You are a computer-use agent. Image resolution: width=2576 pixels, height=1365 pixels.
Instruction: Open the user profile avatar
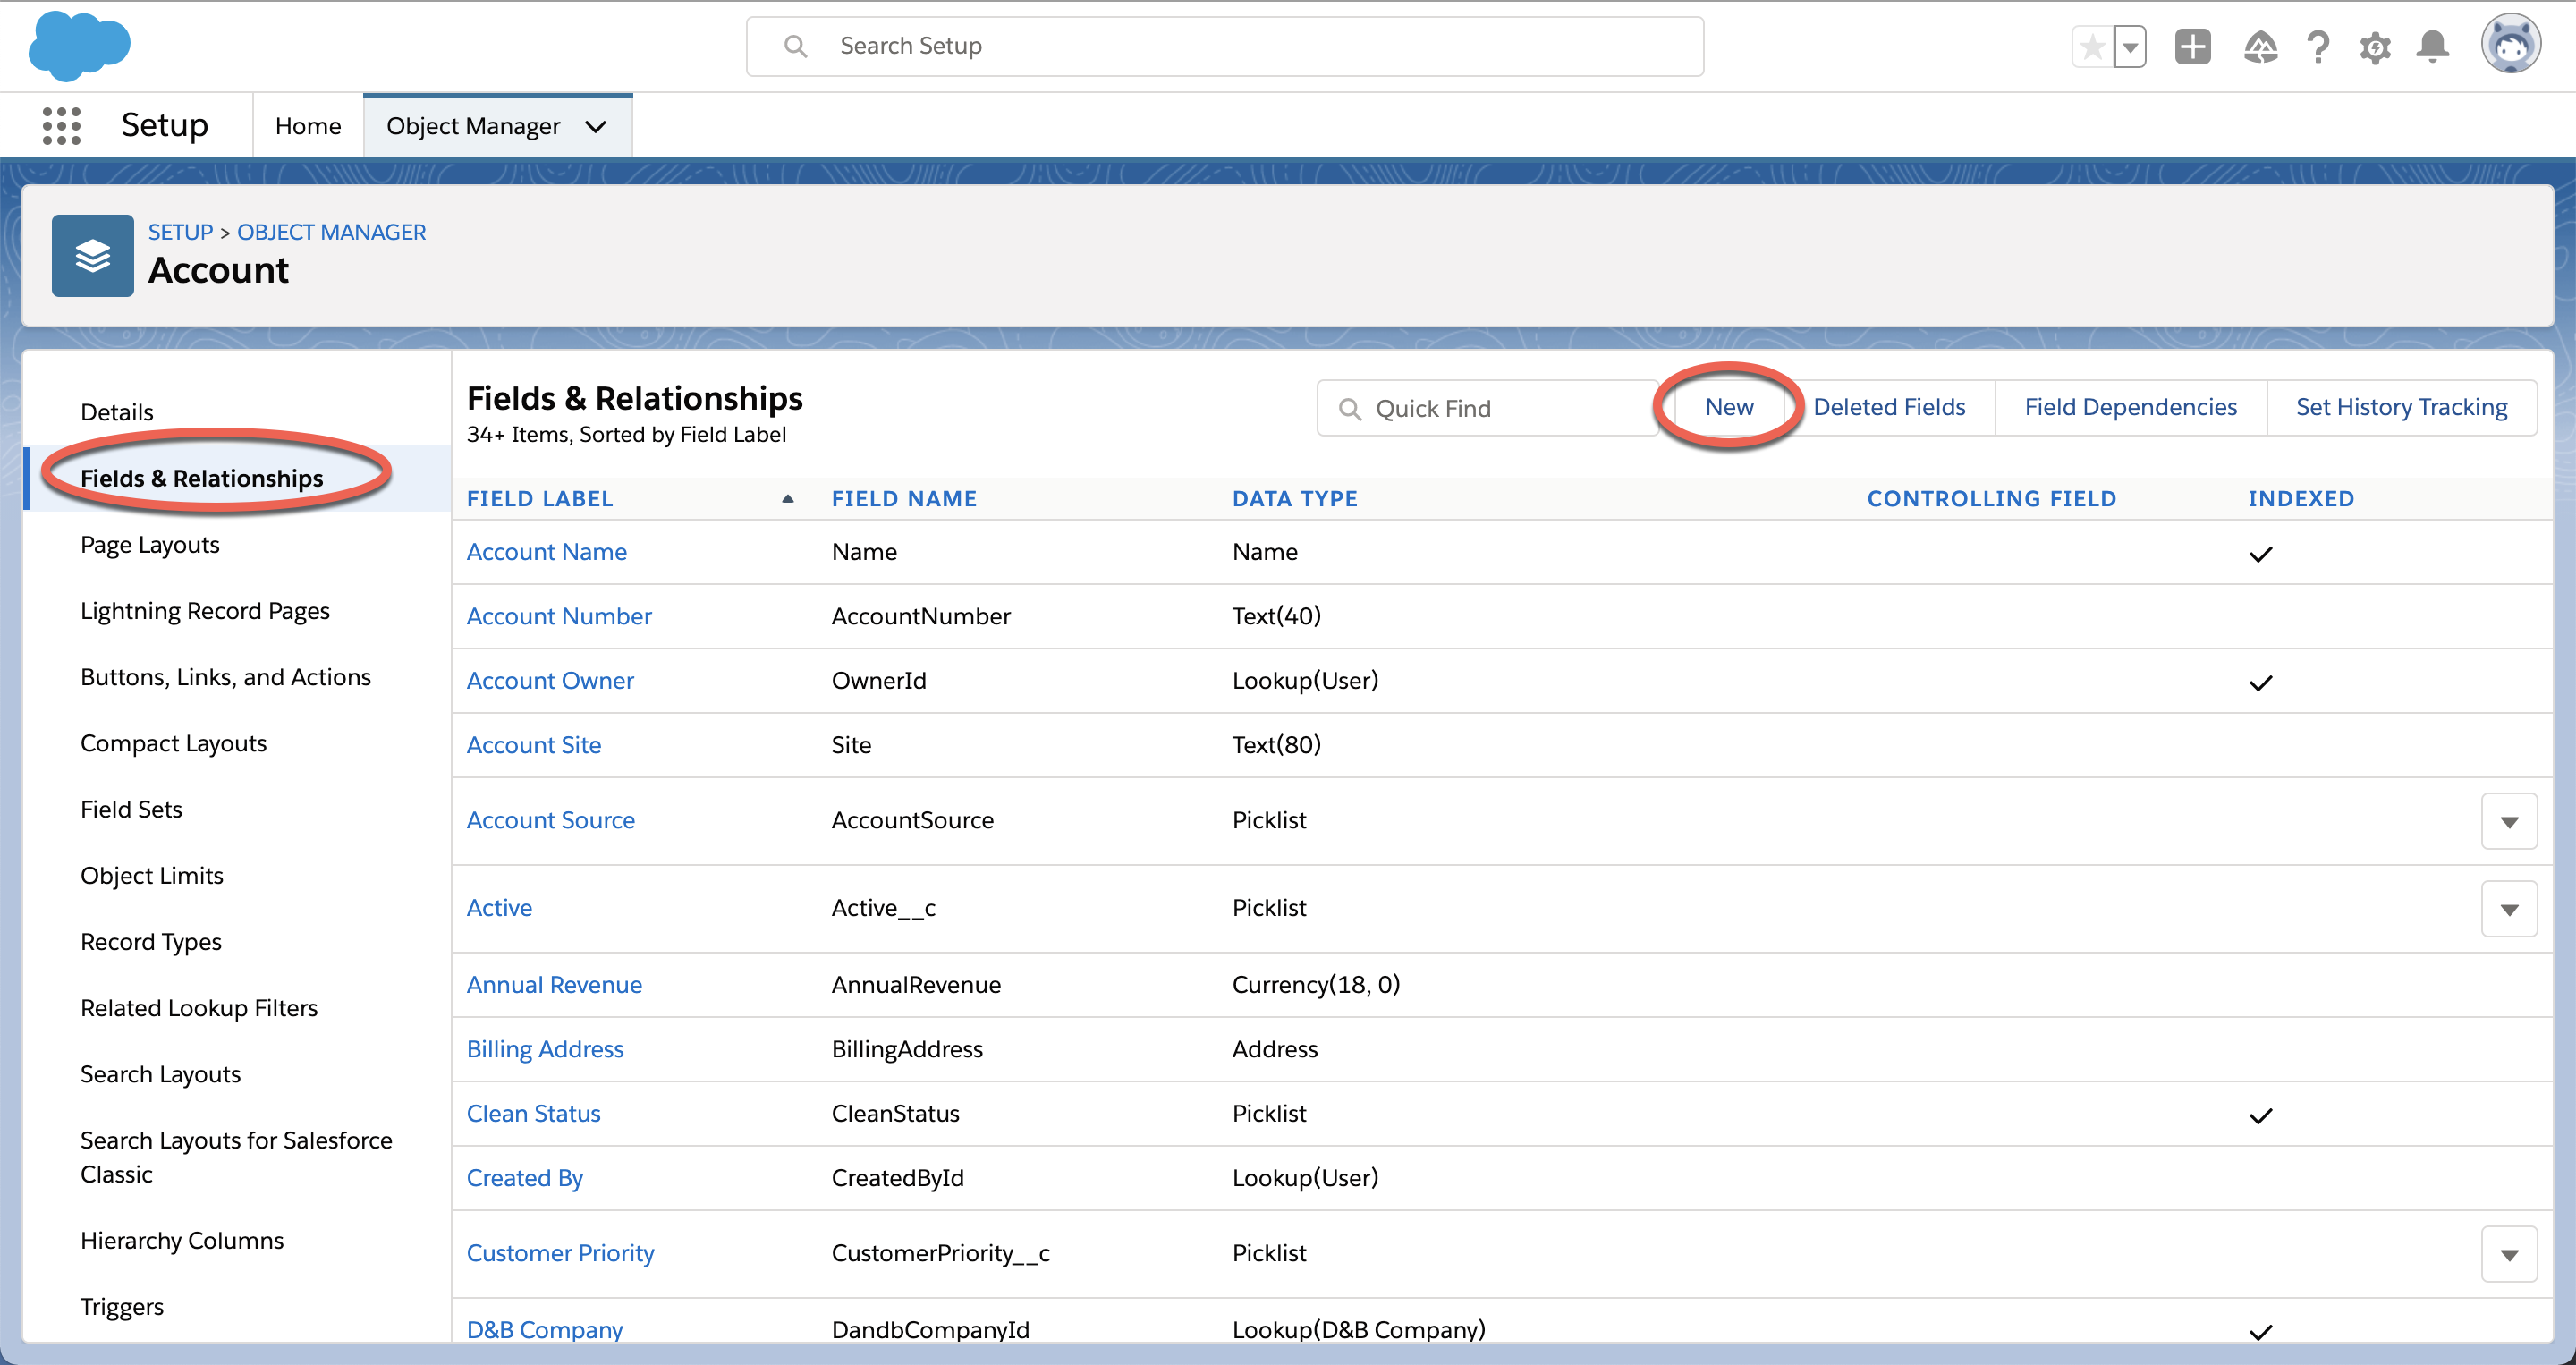click(2509, 45)
